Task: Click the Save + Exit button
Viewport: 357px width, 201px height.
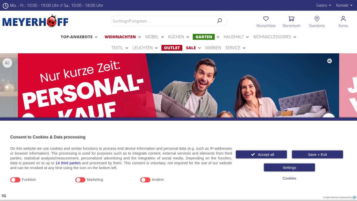Action: pyautogui.click(x=317, y=155)
